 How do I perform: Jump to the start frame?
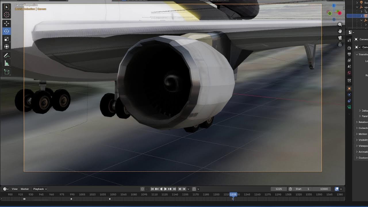click(x=152, y=189)
